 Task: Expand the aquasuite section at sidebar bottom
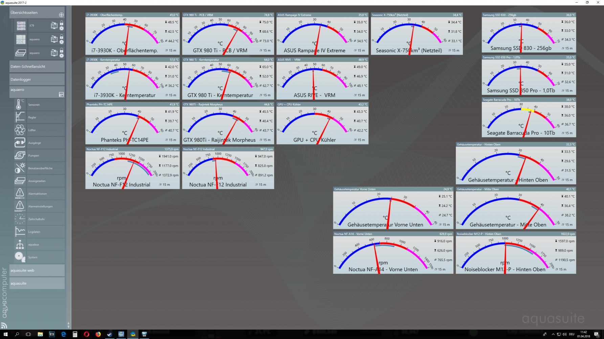pos(37,283)
